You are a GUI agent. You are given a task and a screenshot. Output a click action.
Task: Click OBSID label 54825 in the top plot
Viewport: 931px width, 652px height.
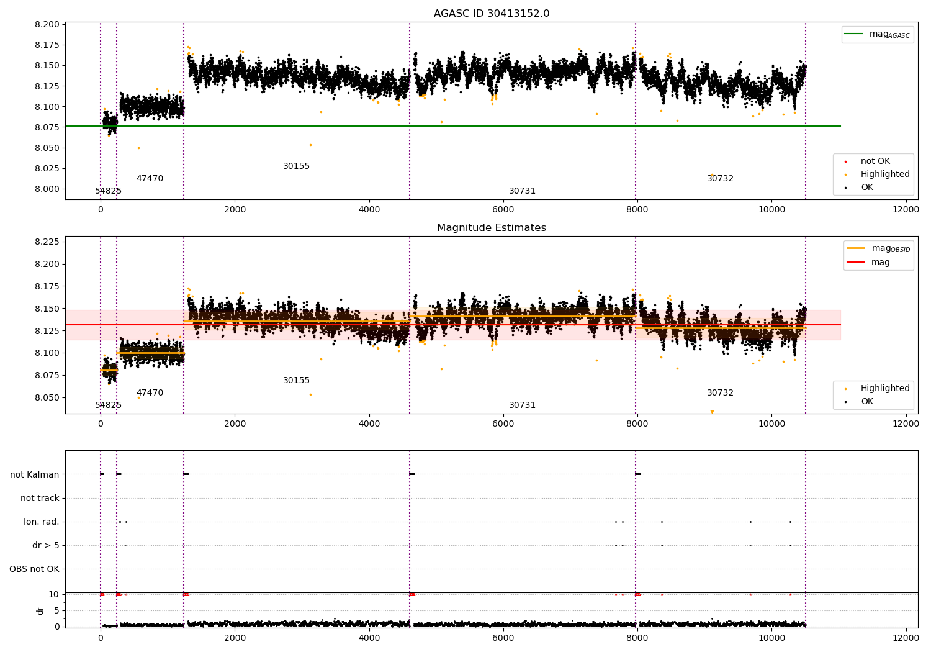(x=108, y=191)
